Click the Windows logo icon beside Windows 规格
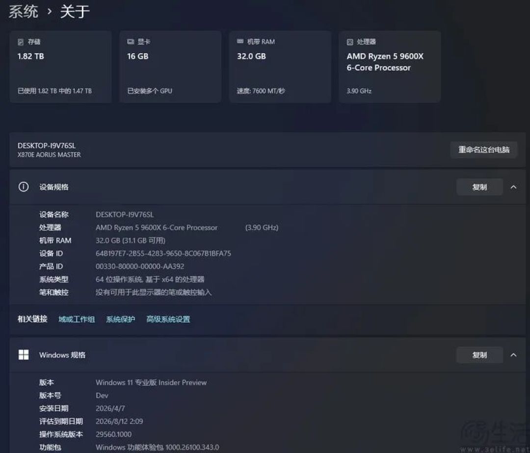This screenshot has height=453, width=530. (24, 355)
